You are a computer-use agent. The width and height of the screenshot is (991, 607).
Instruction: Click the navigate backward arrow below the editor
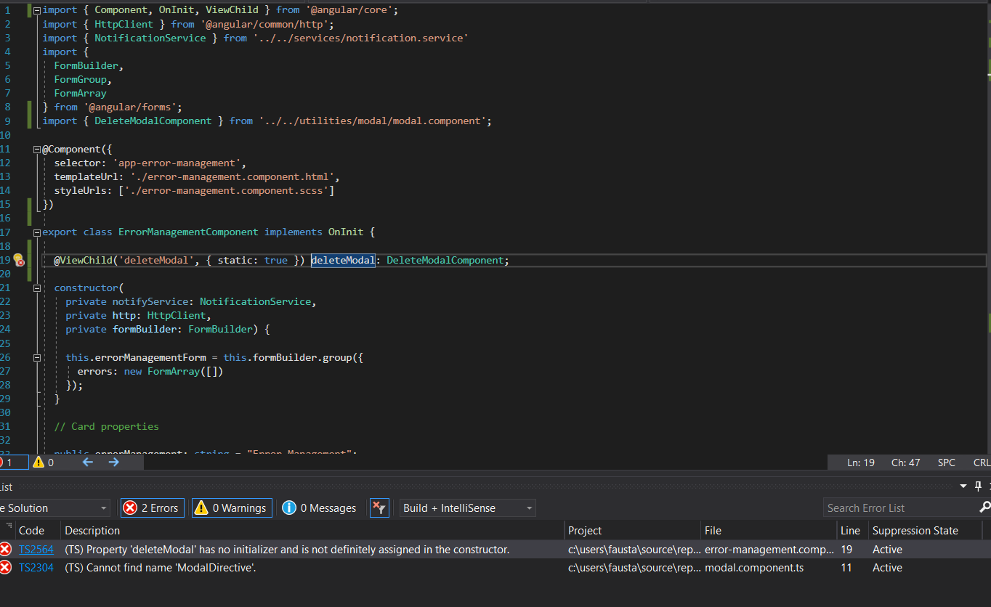click(88, 462)
